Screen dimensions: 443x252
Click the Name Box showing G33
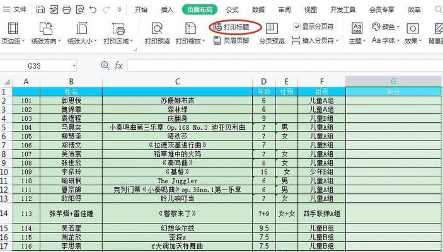34,66
